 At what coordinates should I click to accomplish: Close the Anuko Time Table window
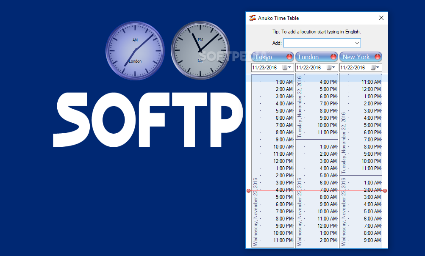click(x=381, y=18)
